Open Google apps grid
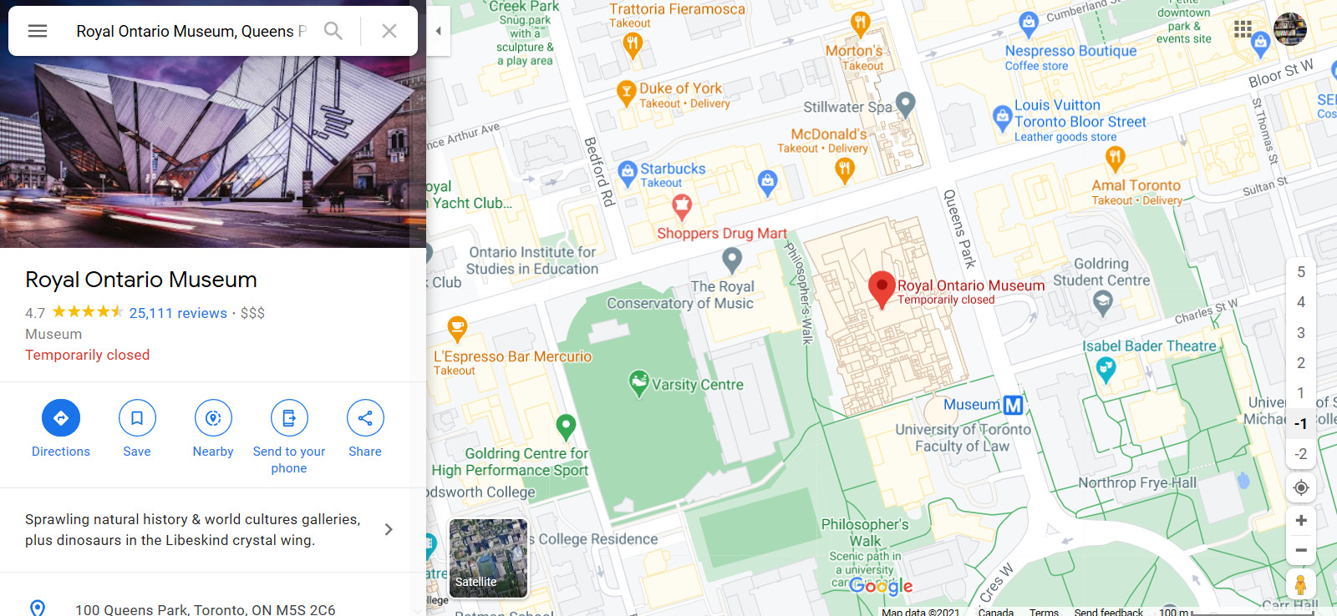 (x=1243, y=29)
